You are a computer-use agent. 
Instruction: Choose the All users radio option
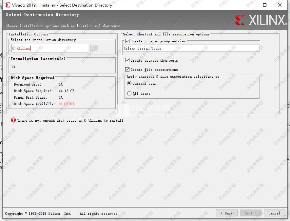pyautogui.click(x=129, y=93)
